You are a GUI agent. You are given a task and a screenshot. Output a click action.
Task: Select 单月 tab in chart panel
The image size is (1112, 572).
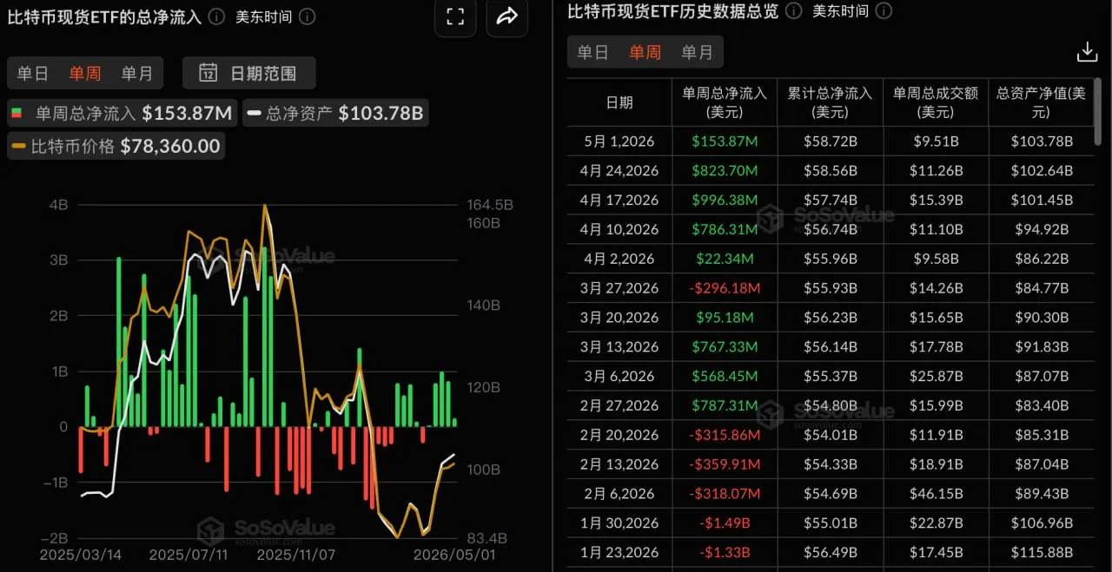136,74
